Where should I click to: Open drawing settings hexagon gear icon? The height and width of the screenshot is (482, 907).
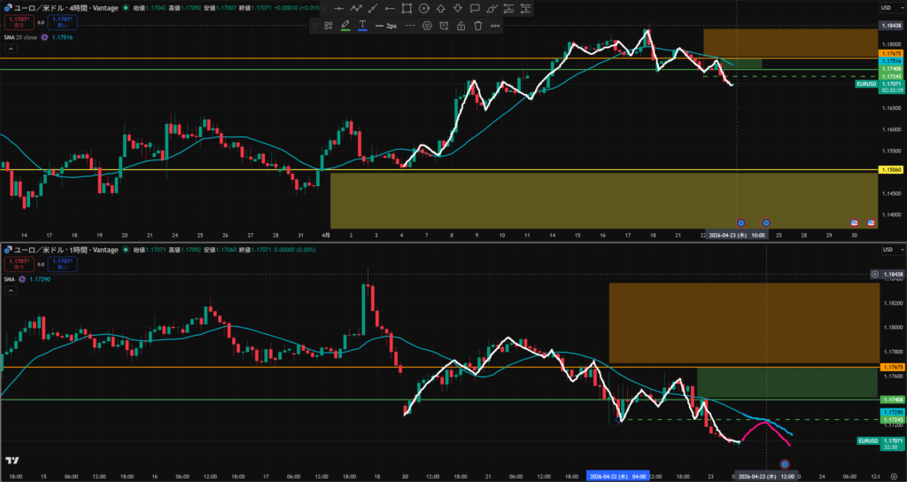click(x=427, y=26)
